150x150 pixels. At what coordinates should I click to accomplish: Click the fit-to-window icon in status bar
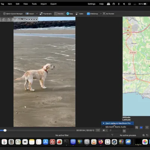[x=147, y=135]
